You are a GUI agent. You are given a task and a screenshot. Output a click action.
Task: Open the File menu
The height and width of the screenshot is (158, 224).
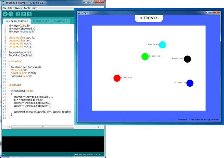pos(5,8)
